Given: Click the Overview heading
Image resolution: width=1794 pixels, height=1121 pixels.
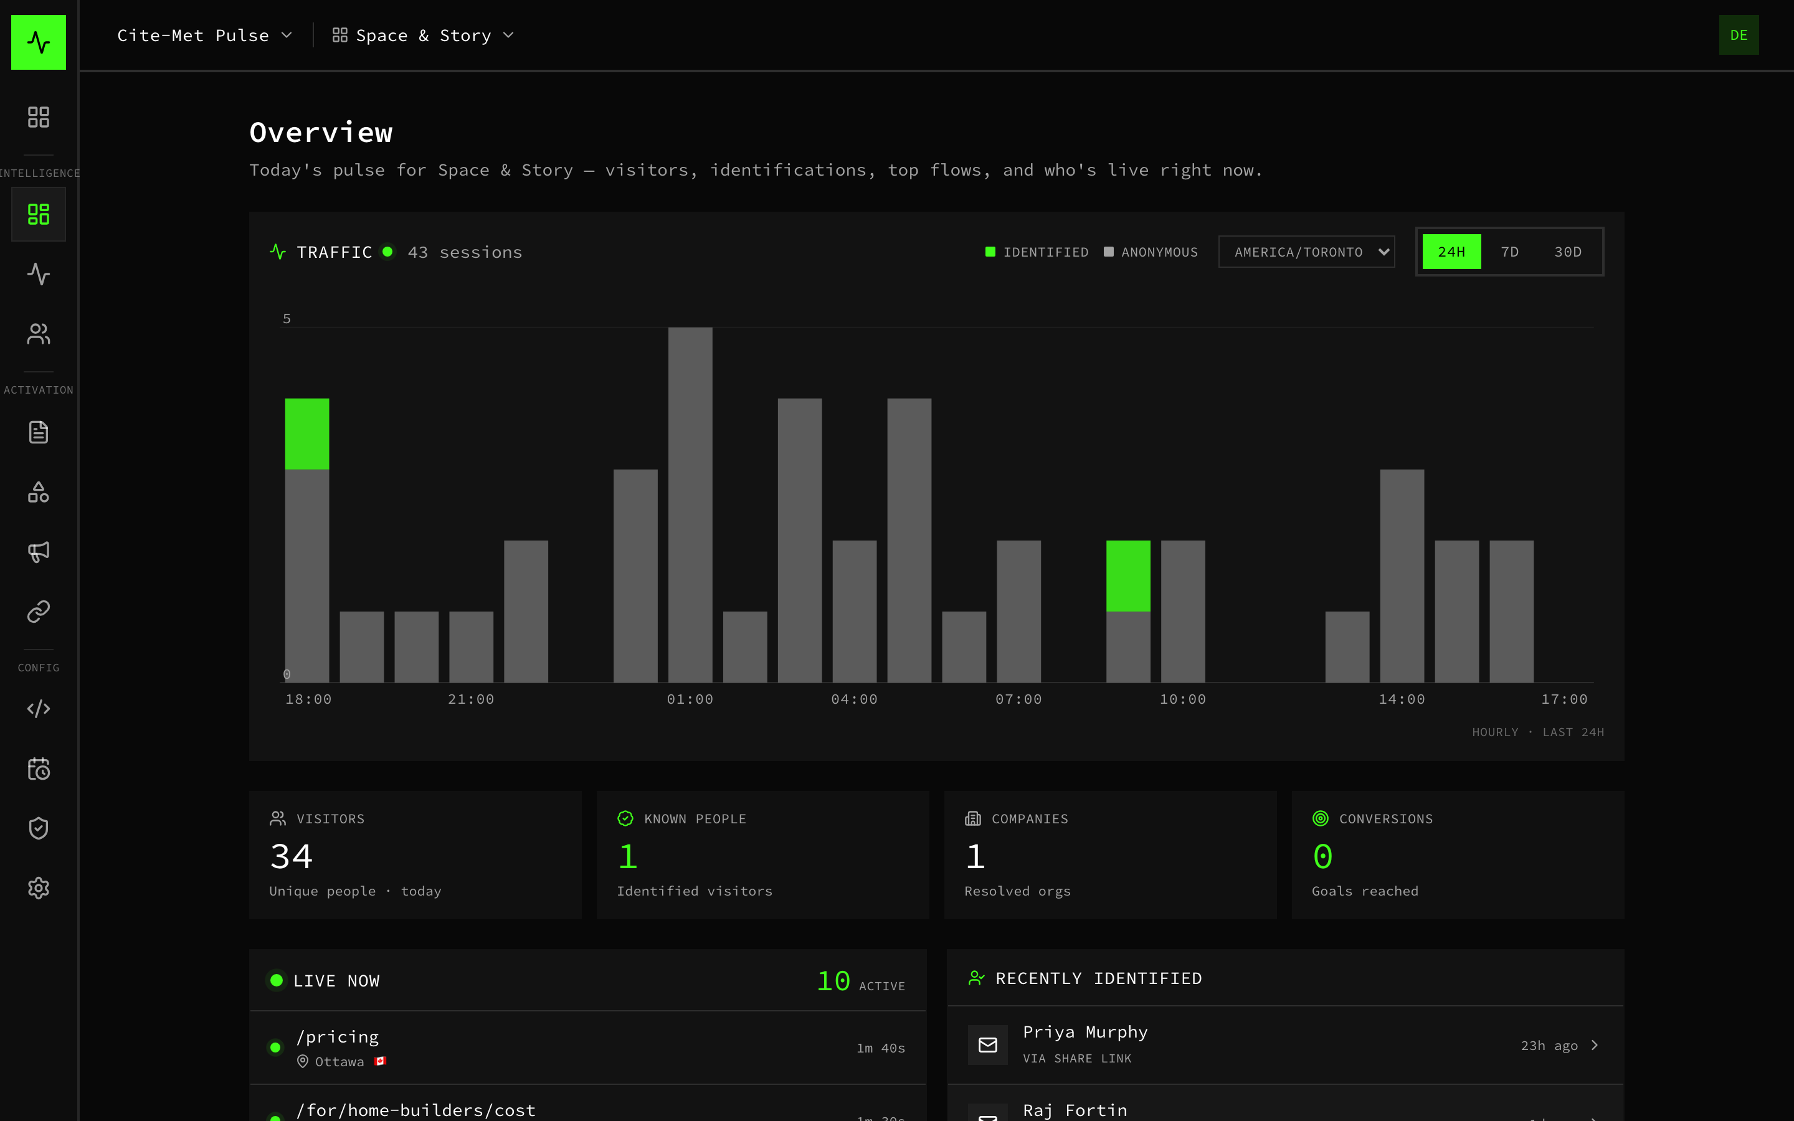Looking at the screenshot, I should pos(321,133).
